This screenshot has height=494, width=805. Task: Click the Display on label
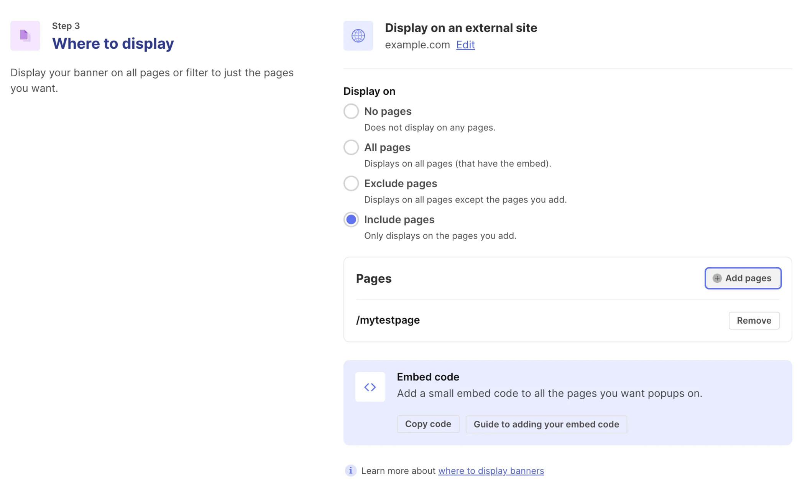(369, 91)
